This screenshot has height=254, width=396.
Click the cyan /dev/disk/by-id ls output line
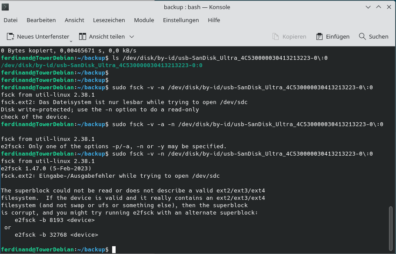(x=102, y=65)
